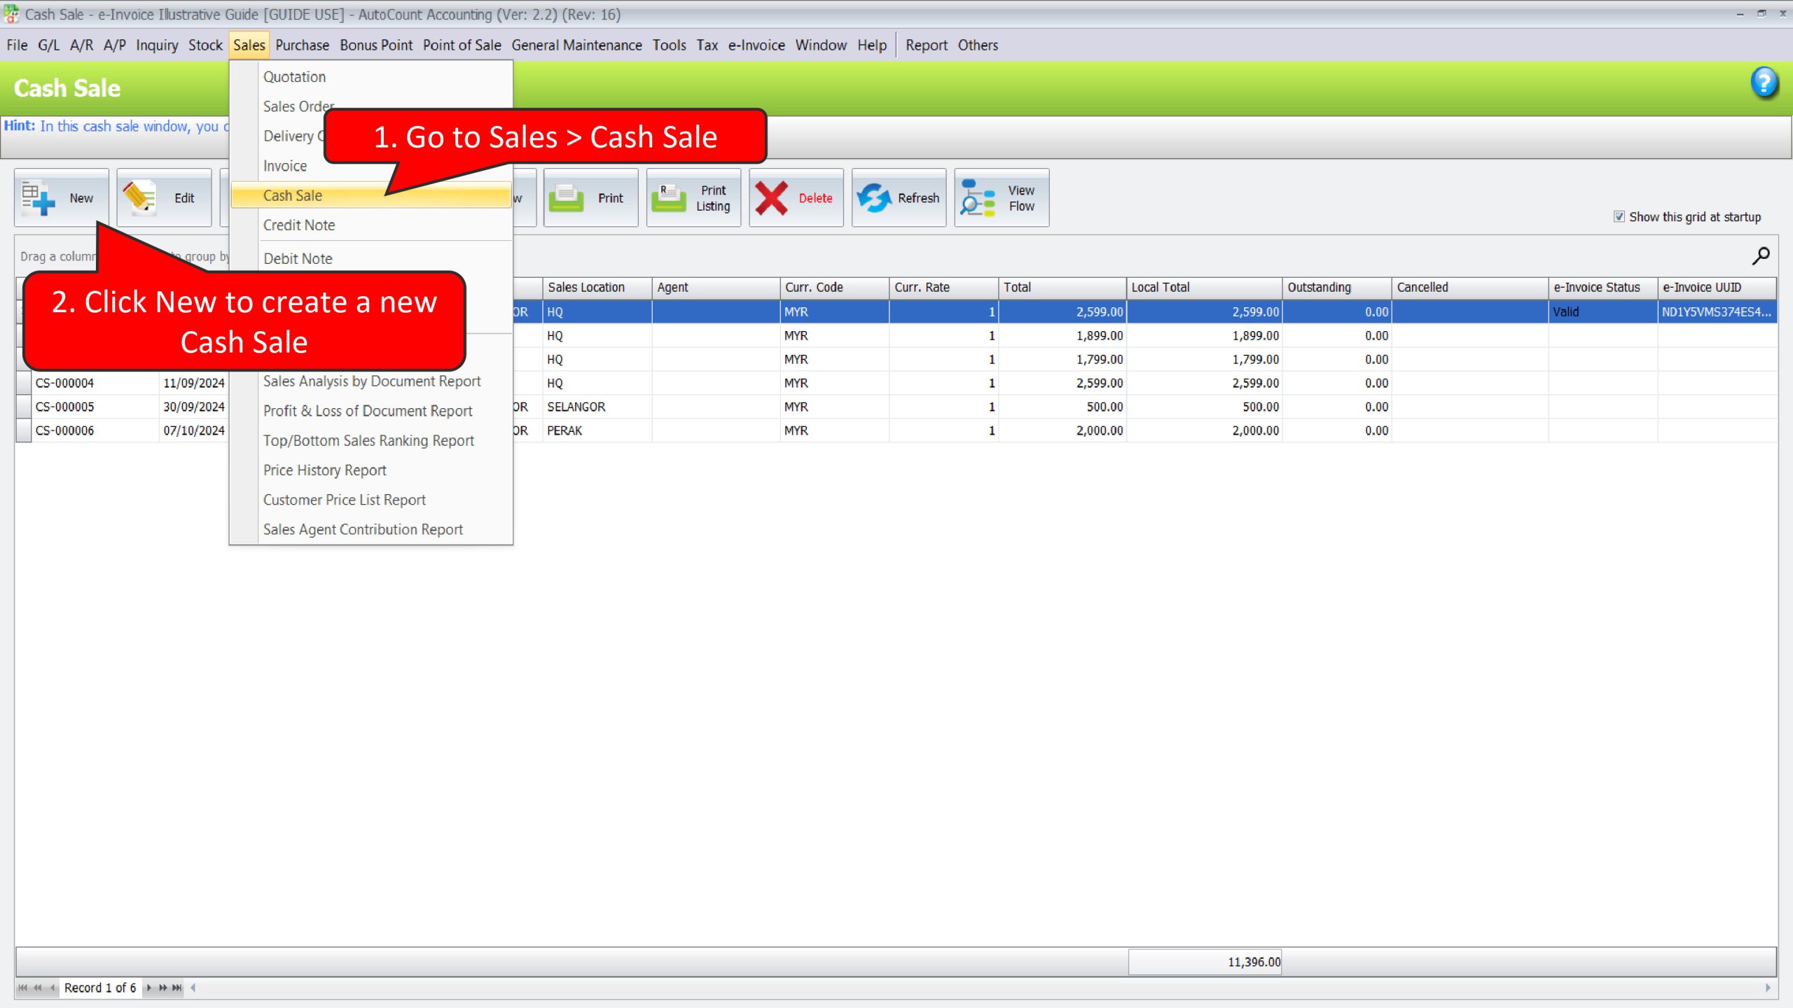The image size is (1793, 1008).
Task: Open View Flow
Action: pos(1002,198)
